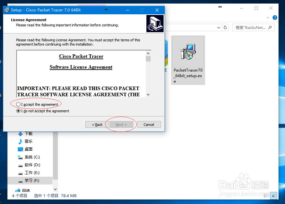
Task: Click navigation pane scrollbar down arrow
Action: click(56, 189)
